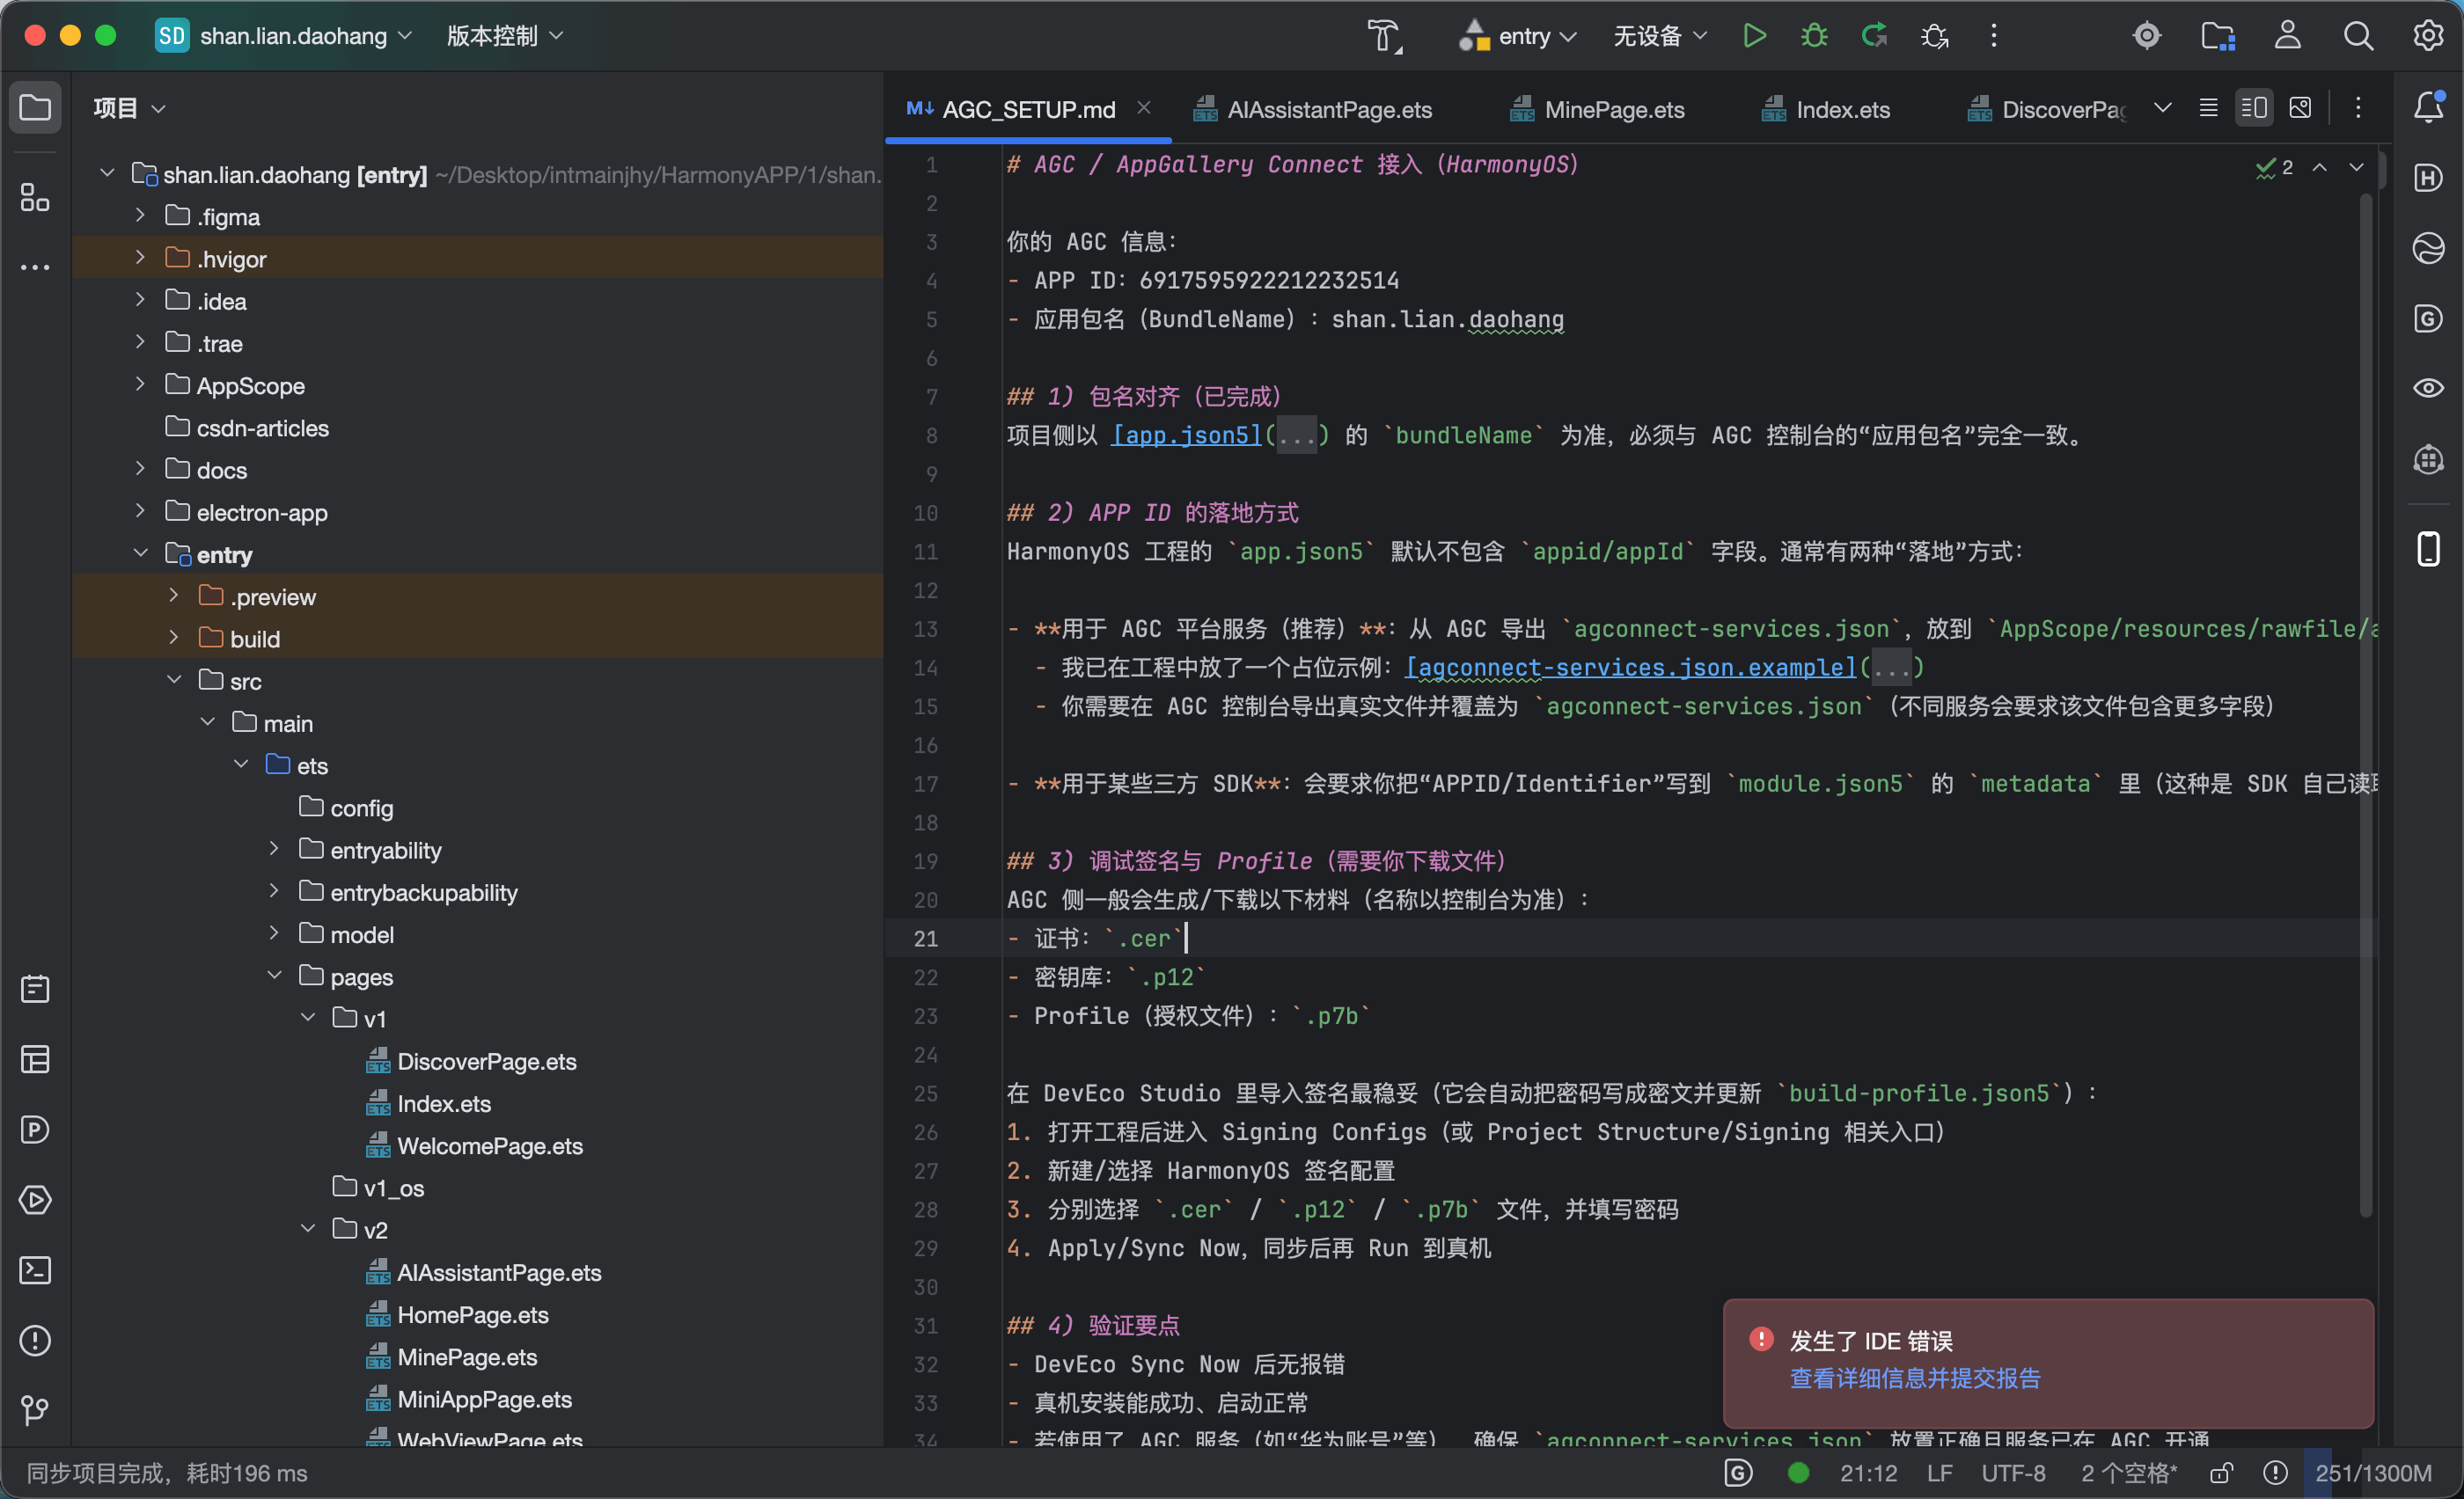Switch to editor and preview split mode
This screenshot has width=2464, height=1499.
(x=2254, y=108)
